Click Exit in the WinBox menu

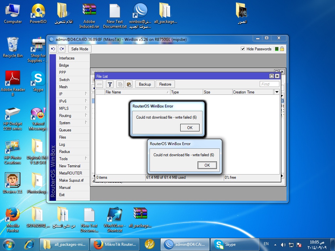pyautogui.click(x=73, y=195)
